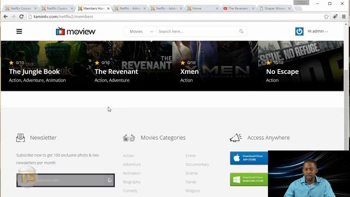Image resolution: width=350 pixels, height=197 pixels.
Task: Switch to the first Netflic Admin tab
Action: coord(130,9)
